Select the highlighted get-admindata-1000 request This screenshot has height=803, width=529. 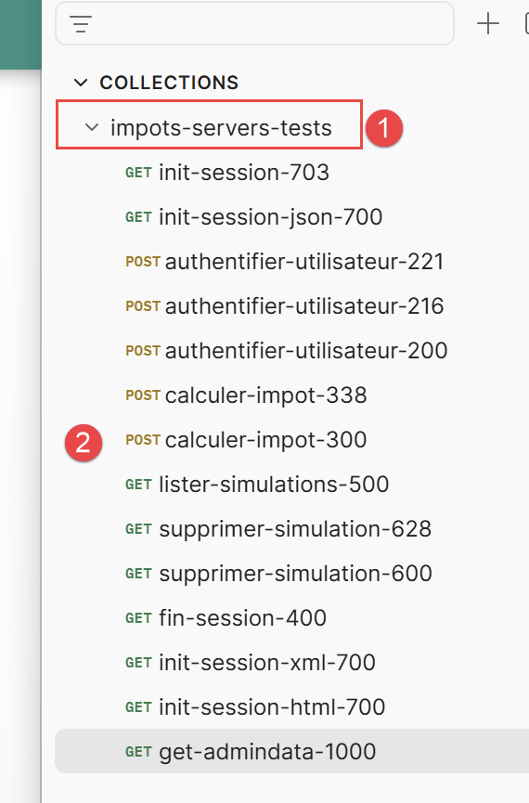click(x=292, y=751)
